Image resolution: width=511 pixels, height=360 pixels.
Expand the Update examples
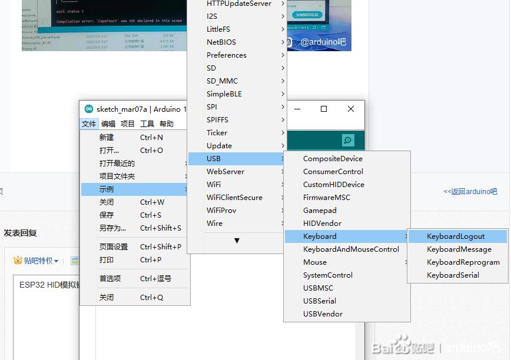237,146
